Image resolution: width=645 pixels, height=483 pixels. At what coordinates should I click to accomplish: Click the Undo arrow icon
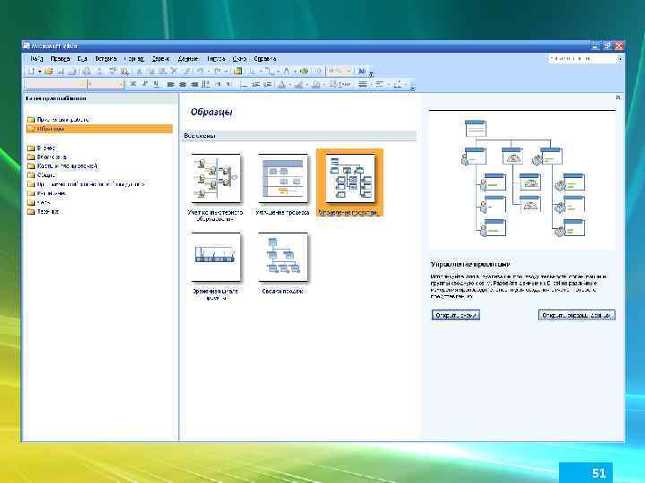coord(201,71)
